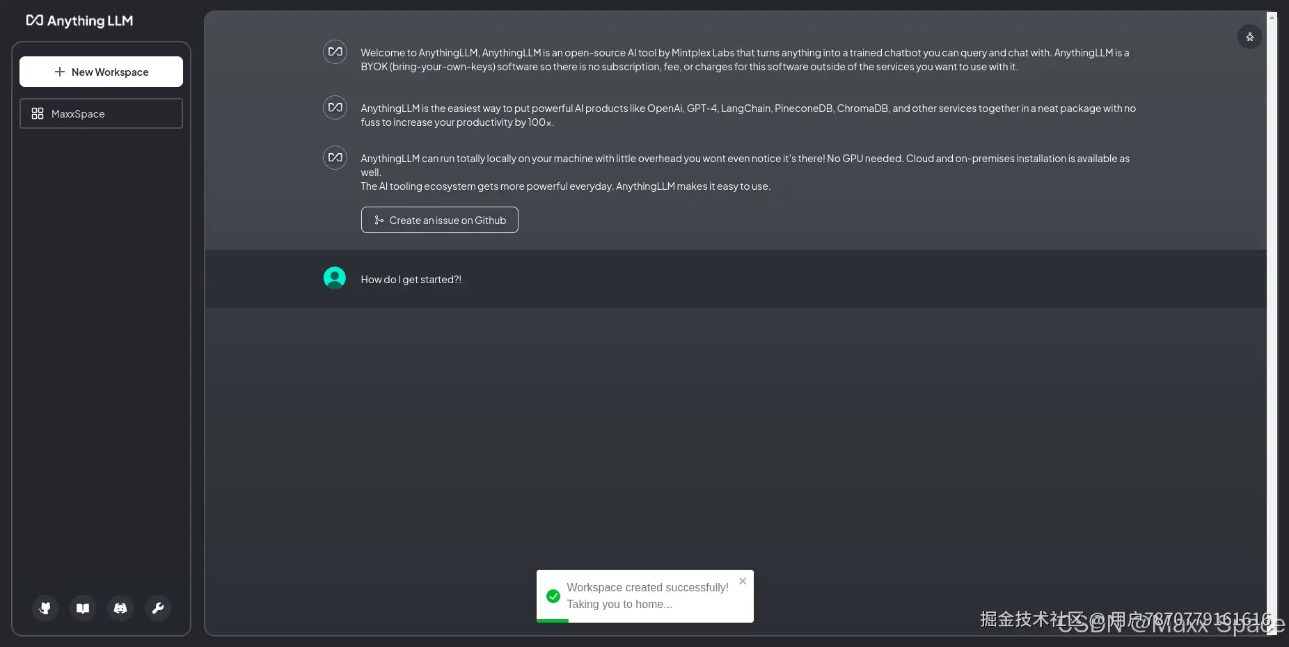This screenshot has width=1289, height=647.
Task: Click the green toast progress bar
Action: click(x=553, y=621)
